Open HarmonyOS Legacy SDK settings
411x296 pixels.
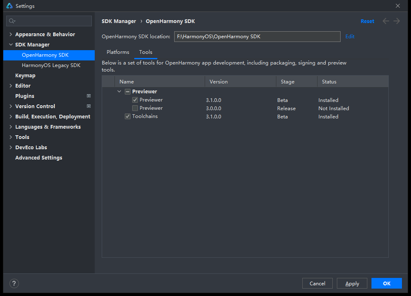tap(51, 65)
